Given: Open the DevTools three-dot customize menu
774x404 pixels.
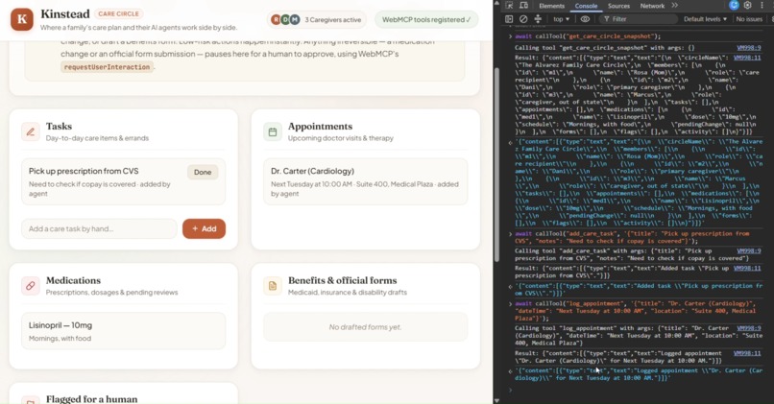Looking at the screenshot, I should pyautogui.click(x=762, y=6).
